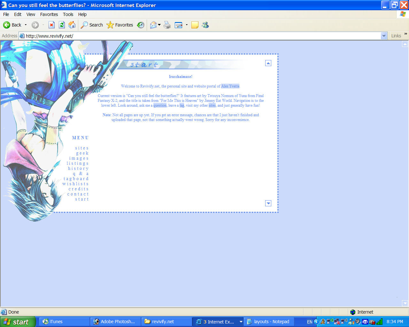
Task: Expand the Mail dropdown arrow
Action: tap(159, 25)
